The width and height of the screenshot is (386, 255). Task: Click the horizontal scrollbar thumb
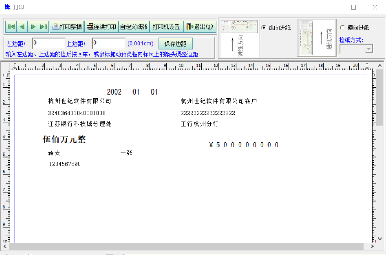[x=186, y=246]
